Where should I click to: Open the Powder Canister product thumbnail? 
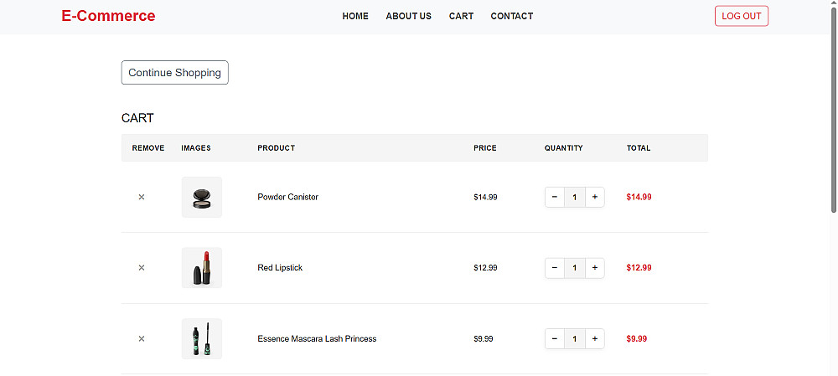201,197
